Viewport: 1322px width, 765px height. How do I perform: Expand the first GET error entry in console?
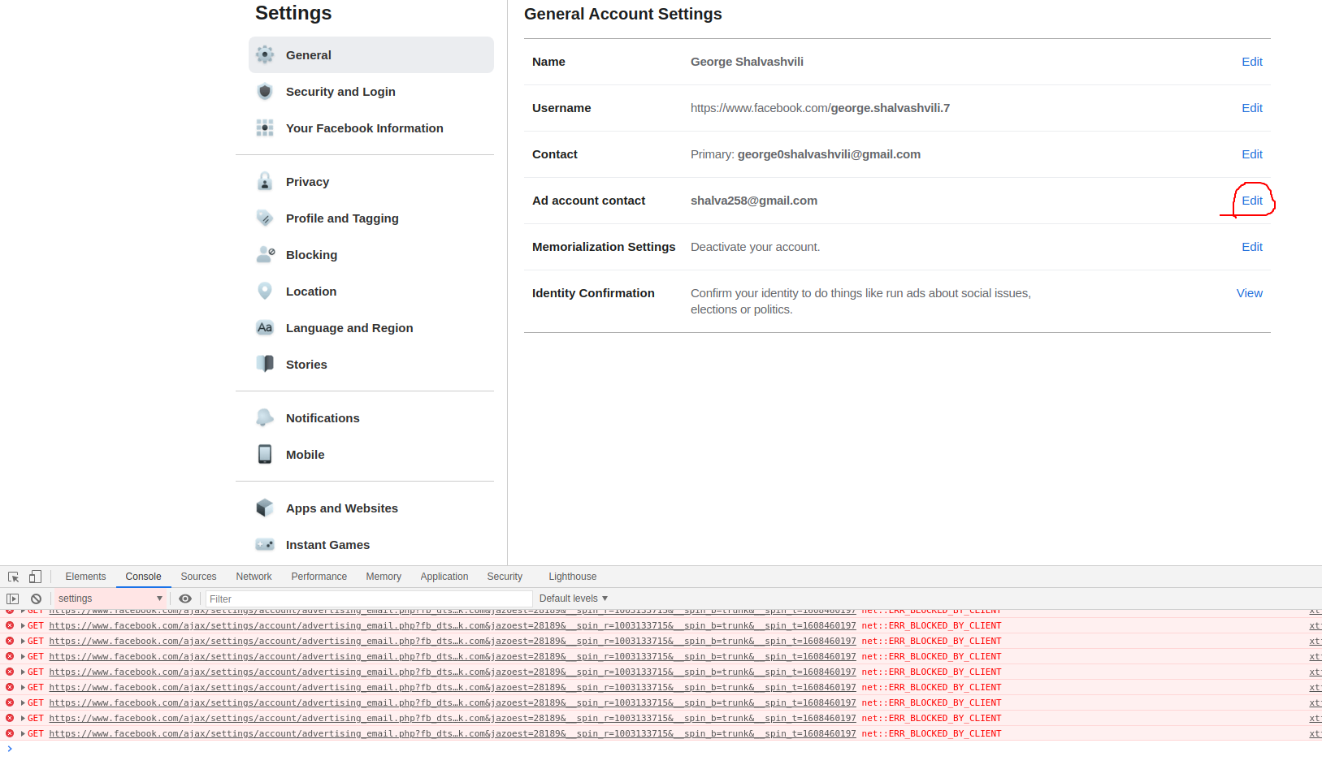click(21, 625)
